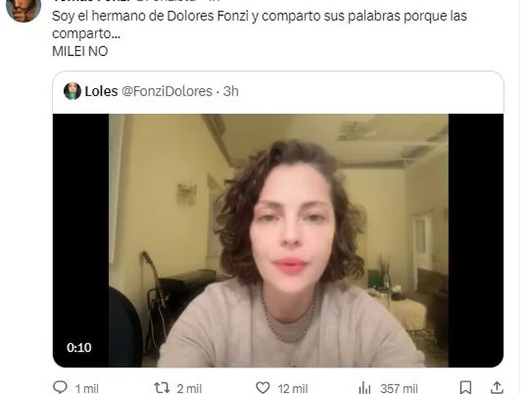Select the tweet text mentioning Dolores Fonzi

pos(260,25)
